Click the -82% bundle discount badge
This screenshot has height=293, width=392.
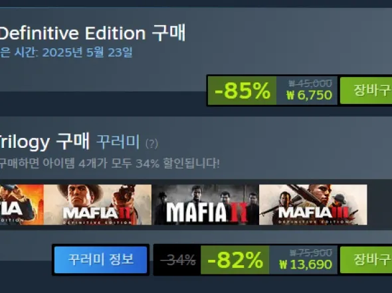(x=235, y=260)
